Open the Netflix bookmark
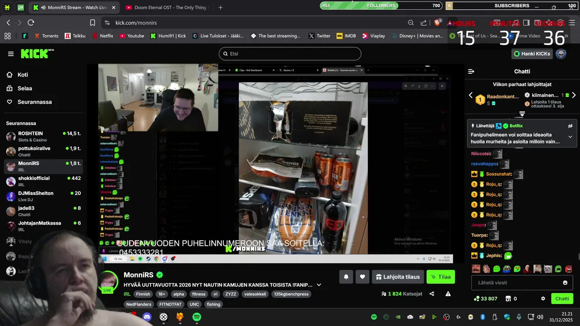Screen dimensions: 580x326 coord(102,36)
